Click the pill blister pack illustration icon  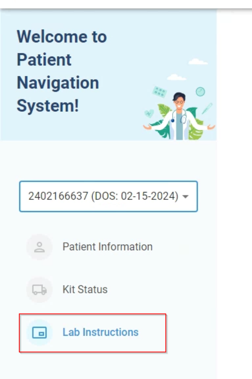coord(159,92)
